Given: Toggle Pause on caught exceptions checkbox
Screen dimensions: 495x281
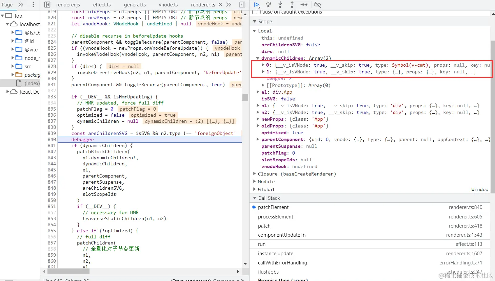Looking at the screenshot, I should (x=255, y=12).
